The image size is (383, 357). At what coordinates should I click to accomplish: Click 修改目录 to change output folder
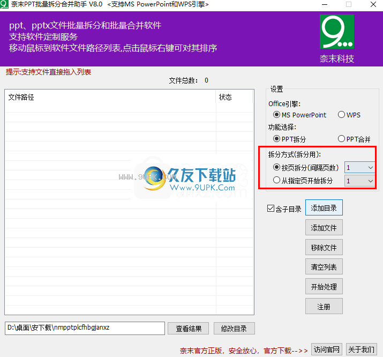click(x=234, y=328)
